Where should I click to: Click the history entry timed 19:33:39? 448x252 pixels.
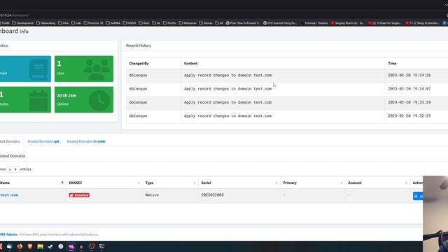click(x=287, y=102)
